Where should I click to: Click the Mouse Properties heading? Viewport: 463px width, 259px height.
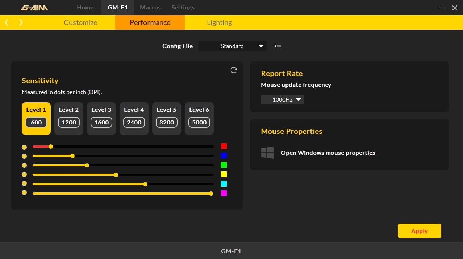pos(292,131)
